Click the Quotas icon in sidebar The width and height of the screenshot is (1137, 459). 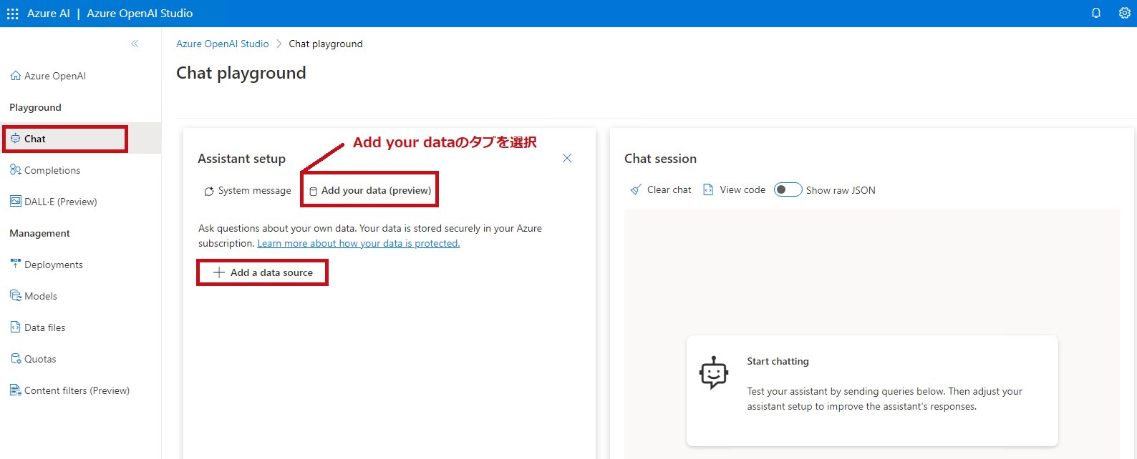(16, 359)
